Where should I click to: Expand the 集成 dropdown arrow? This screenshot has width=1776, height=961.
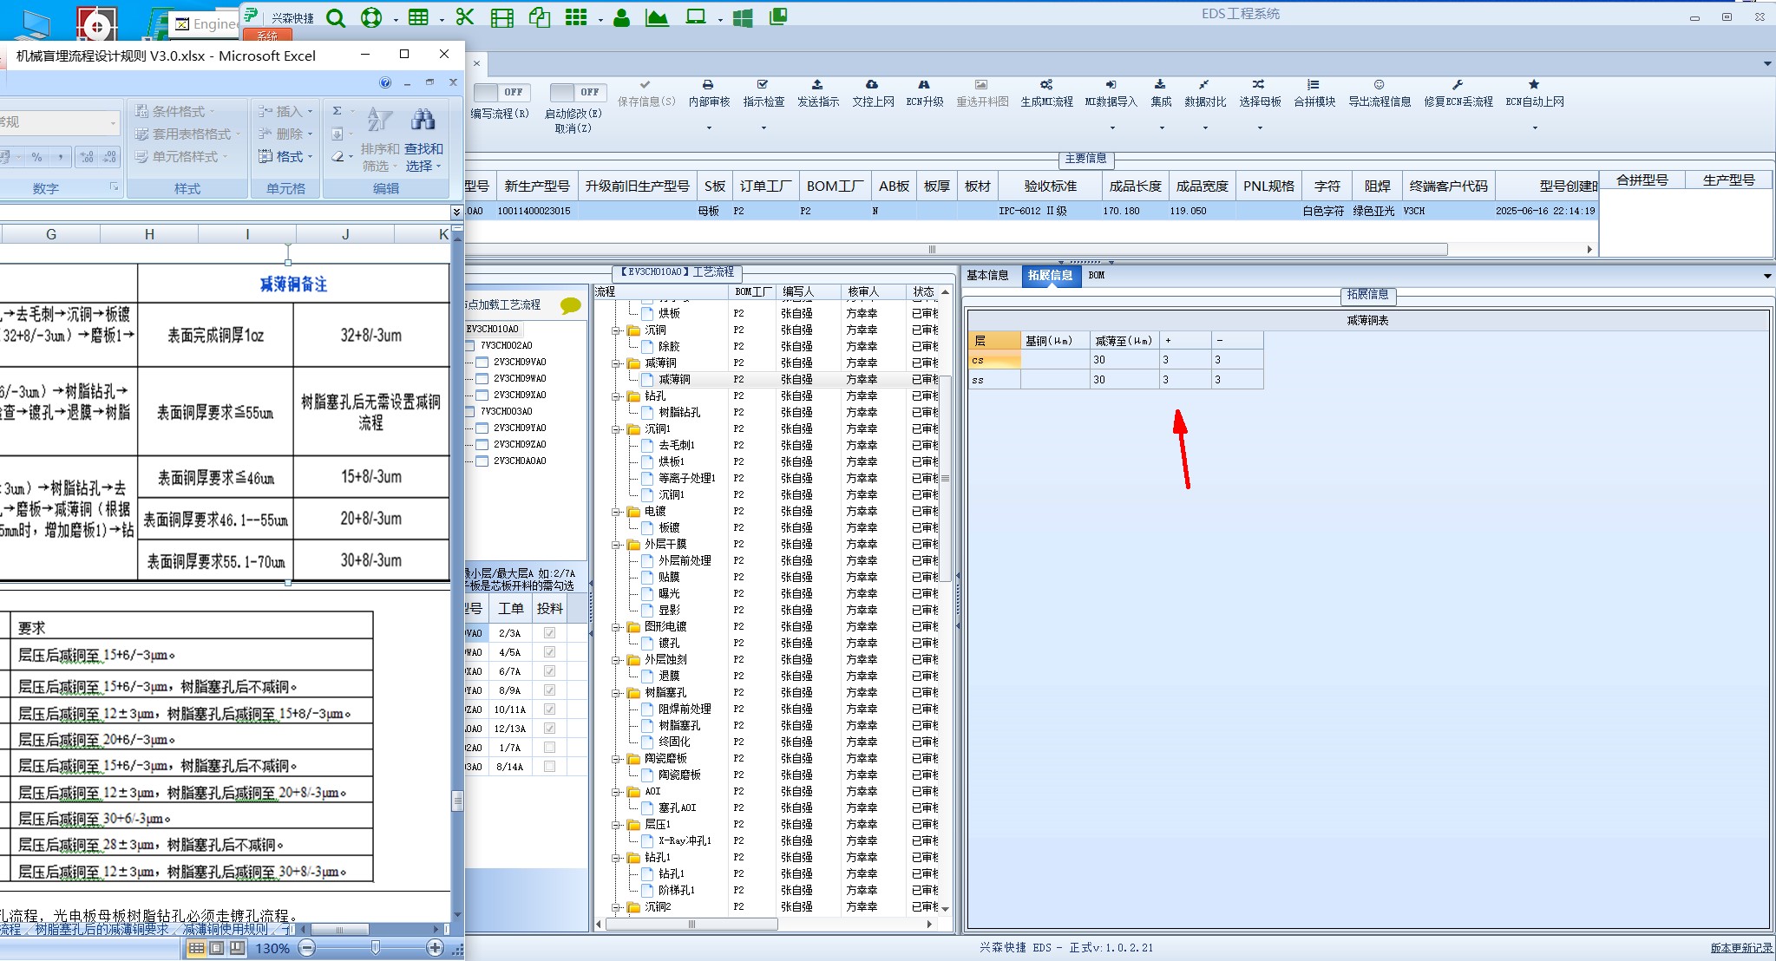pos(1161,128)
